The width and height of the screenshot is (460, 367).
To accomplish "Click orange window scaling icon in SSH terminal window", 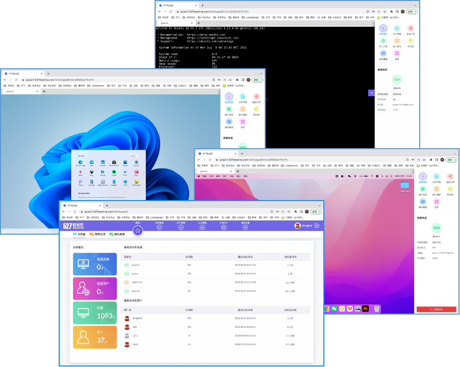I will (397, 41).
